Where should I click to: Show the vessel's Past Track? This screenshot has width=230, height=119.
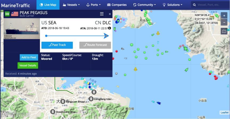pyautogui.click(x=57, y=45)
